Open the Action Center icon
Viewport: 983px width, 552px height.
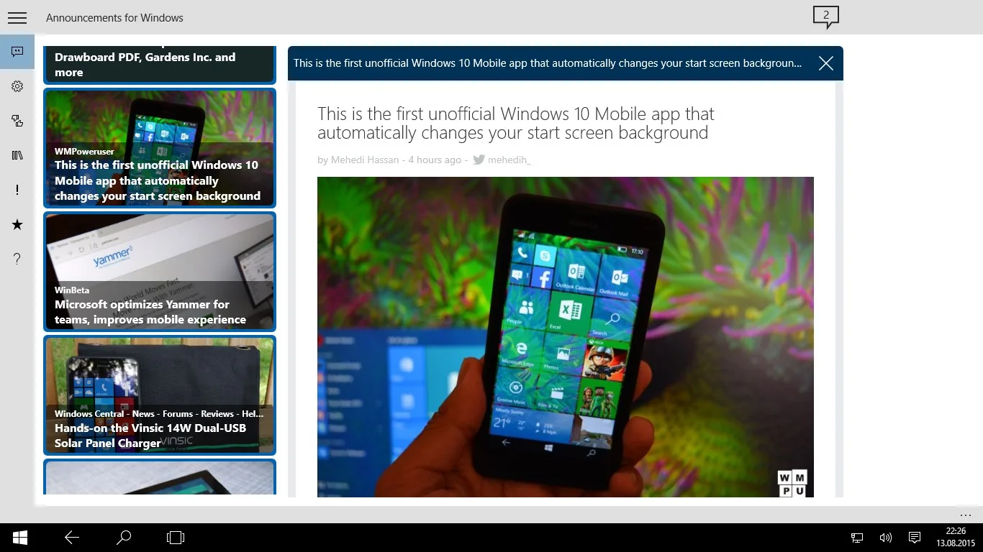pyautogui.click(x=915, y=538)
